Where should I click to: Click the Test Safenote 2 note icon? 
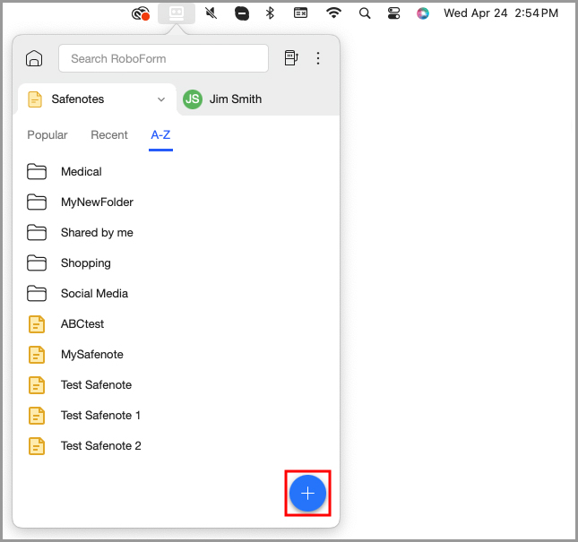(x=37, y=446)
